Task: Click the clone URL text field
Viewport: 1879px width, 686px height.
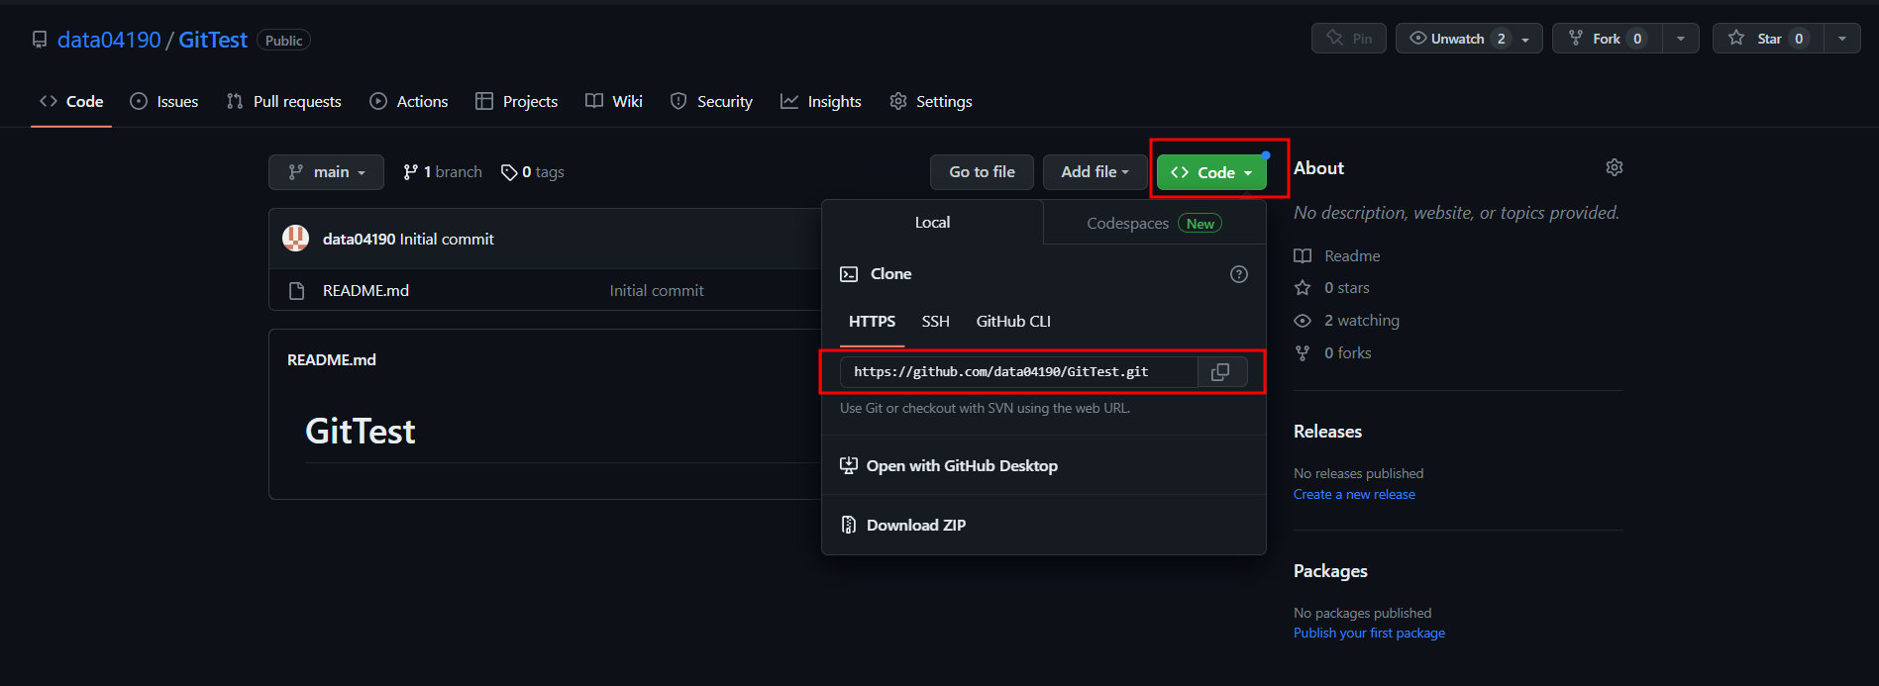Action: click(x=1019, y=371)
